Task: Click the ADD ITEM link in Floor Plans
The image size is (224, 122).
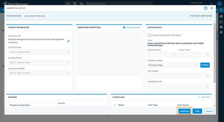Action: [x=206, y=97]
